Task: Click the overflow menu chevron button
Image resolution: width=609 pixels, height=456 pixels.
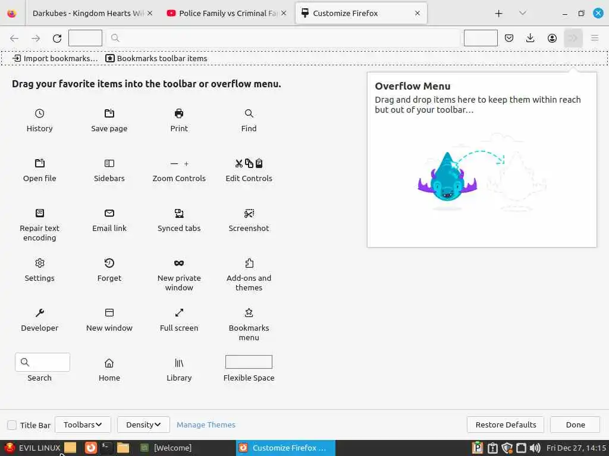Action: (573, 38)
